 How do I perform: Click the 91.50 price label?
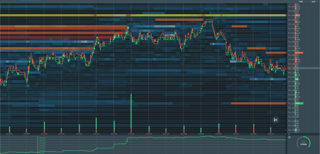point(291,37)
